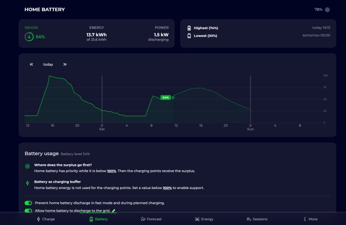Click the charging buffer lightning icon
Viewport: 346px width, 225px height.
tap(27, 183)
